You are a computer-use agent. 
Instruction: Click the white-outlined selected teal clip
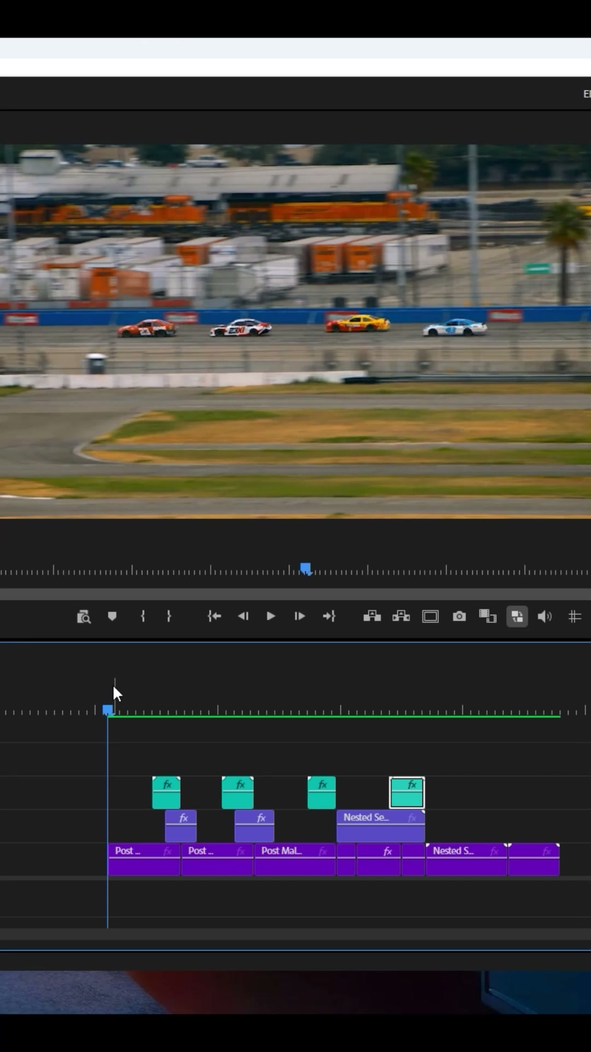click(x=407, y=792)
